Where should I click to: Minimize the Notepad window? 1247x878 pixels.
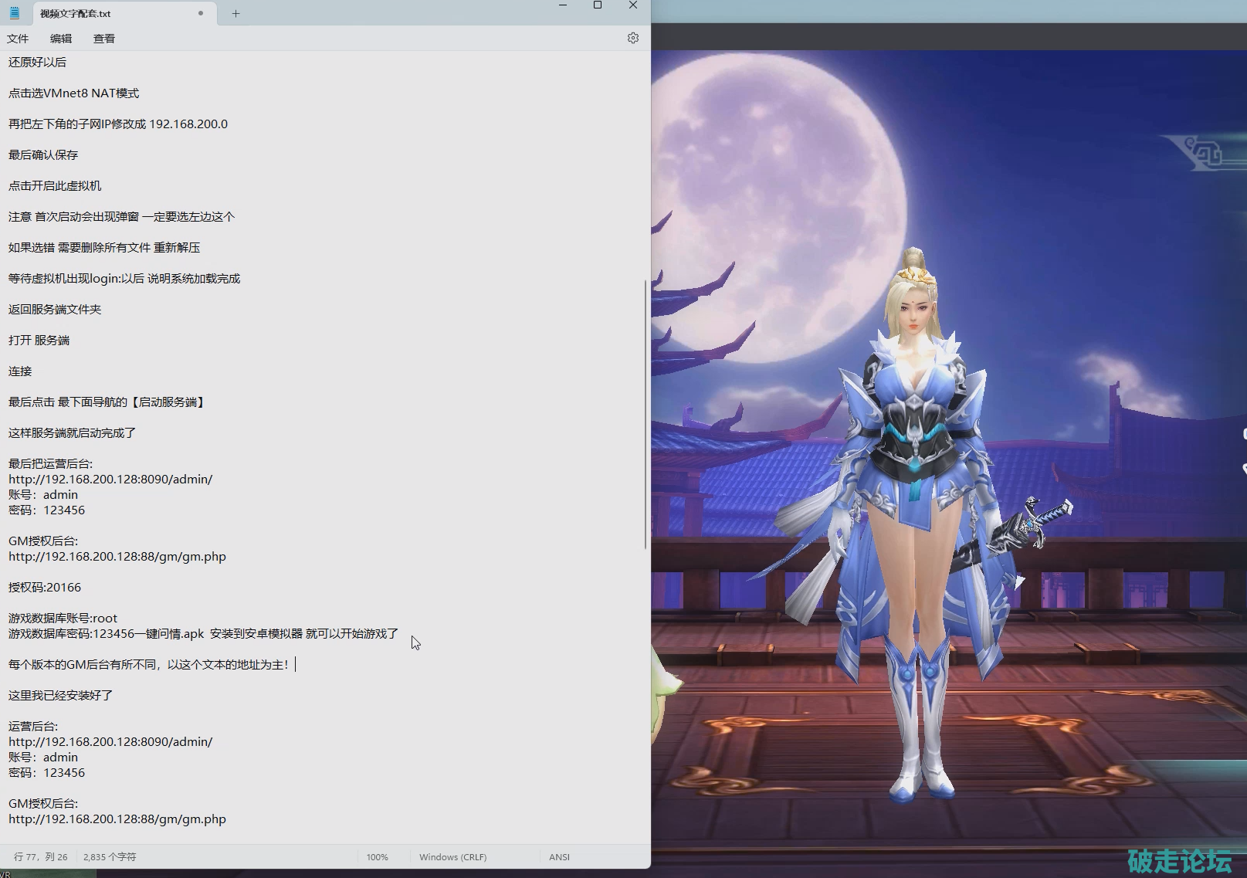click(x=563, y=5)
